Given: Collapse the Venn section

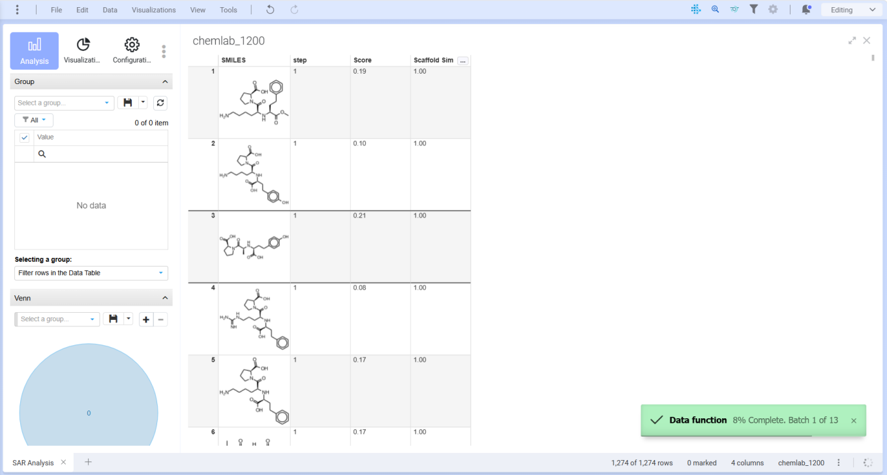Looking at the screenshot, I should (x=164, y=298).
